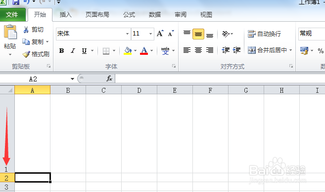325x192 pixels.
Task: Click the accounting number format icon
Action: point(304,50)
